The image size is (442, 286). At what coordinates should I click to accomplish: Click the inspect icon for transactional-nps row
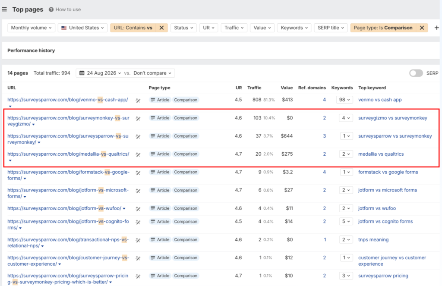138,240
